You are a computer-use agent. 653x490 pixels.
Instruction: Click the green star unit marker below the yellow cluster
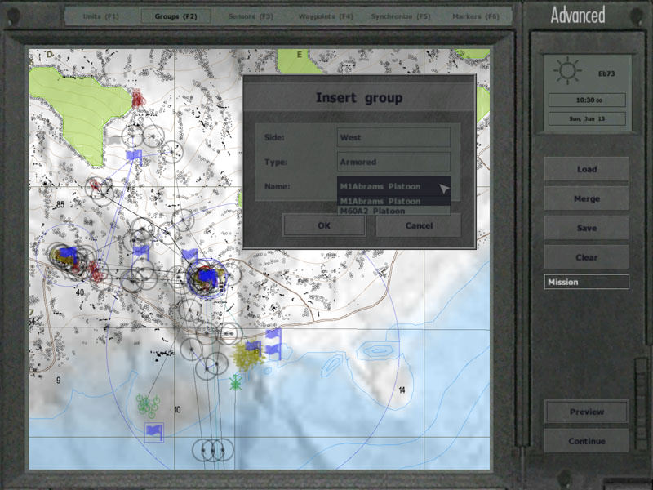(x=236, y=381)
